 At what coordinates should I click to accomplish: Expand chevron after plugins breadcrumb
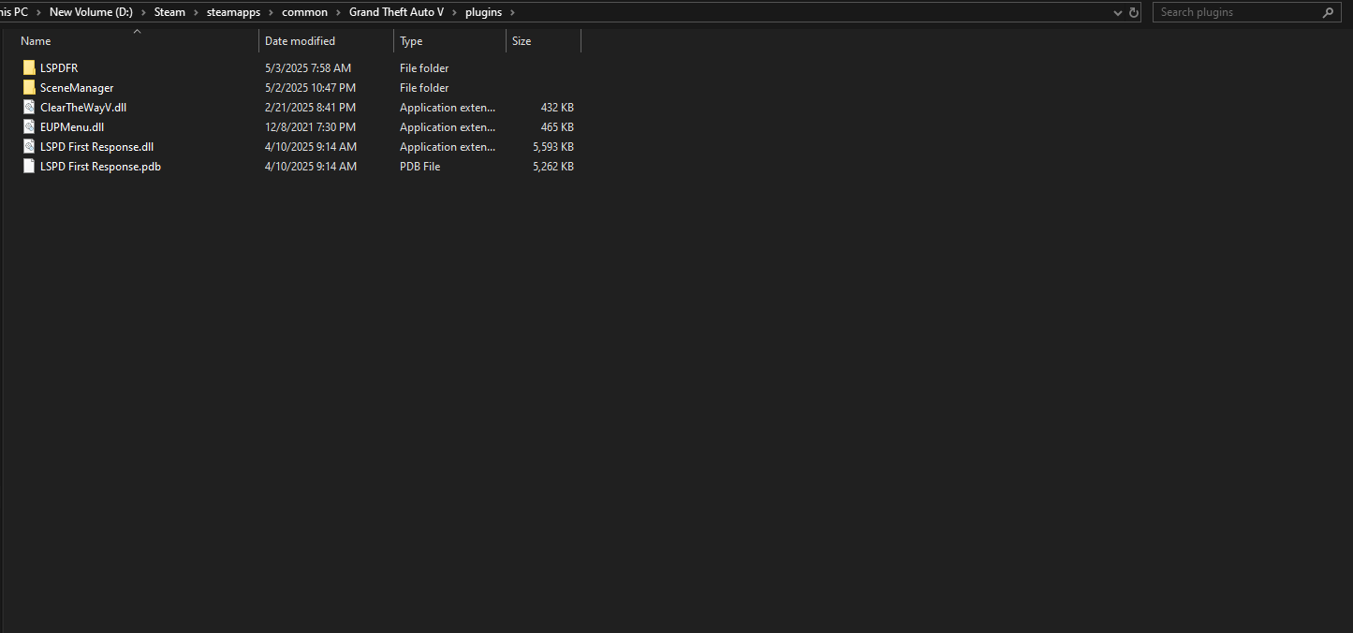(x=512, y=12)
